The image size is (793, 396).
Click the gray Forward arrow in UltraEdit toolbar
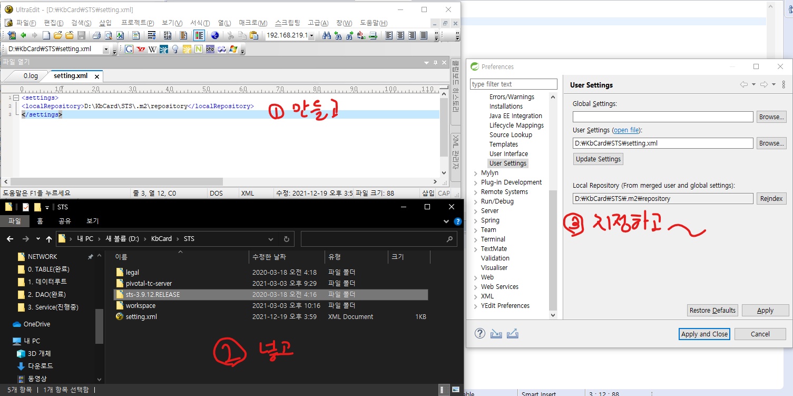[34, 35]
